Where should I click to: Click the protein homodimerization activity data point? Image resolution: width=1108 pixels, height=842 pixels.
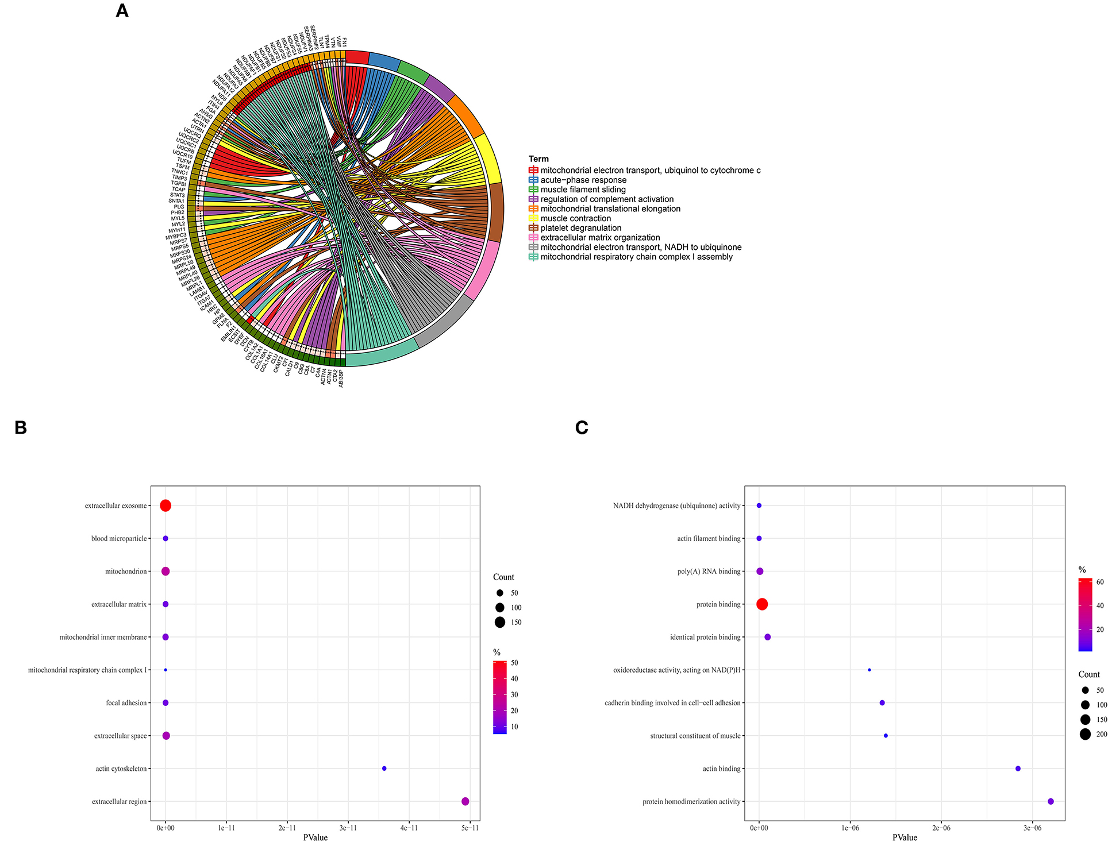click(x=1051, y=801)
